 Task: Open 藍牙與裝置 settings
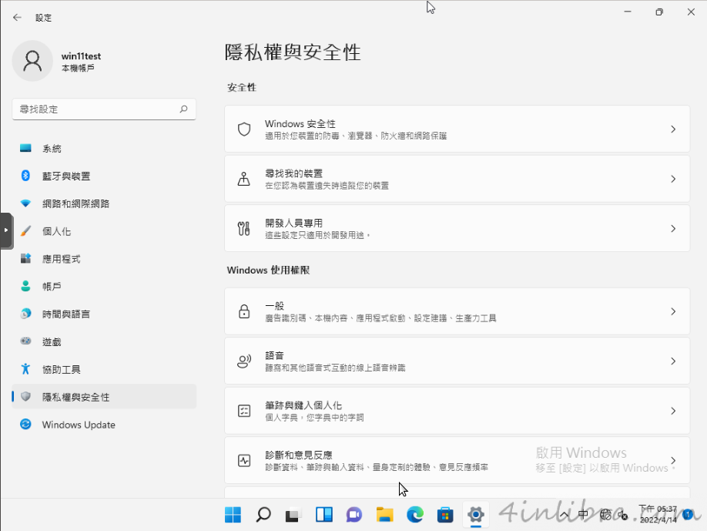point(104,176)
